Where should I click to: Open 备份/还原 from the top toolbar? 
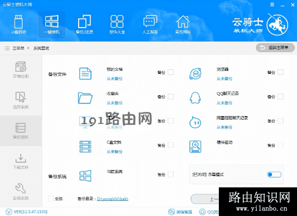tap(84, 24)
